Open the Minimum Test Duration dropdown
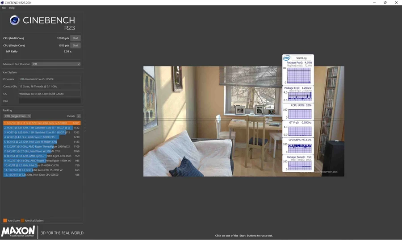 point(56,64)
